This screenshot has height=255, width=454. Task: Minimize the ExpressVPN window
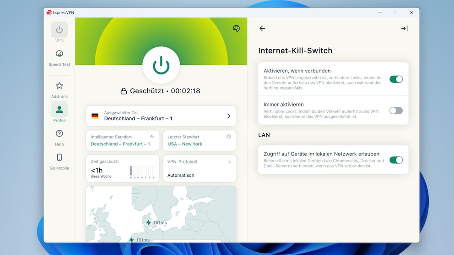tap(379, 12)
